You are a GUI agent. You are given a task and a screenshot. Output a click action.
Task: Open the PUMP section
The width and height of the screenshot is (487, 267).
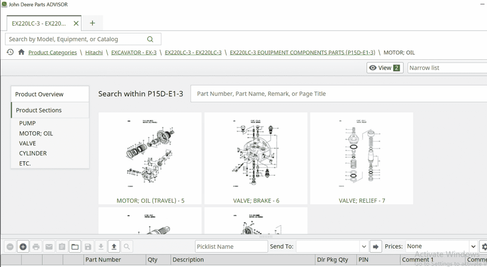click(x=27, y=123)
